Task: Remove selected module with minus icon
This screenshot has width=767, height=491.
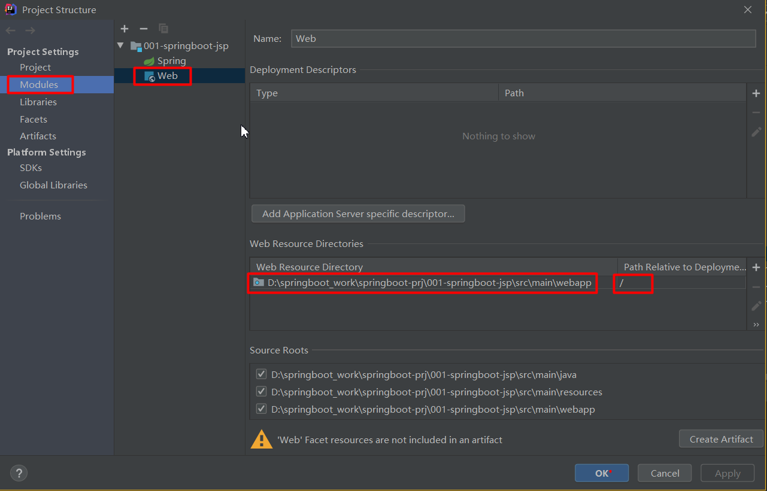Action: click(x=143, y=29)
